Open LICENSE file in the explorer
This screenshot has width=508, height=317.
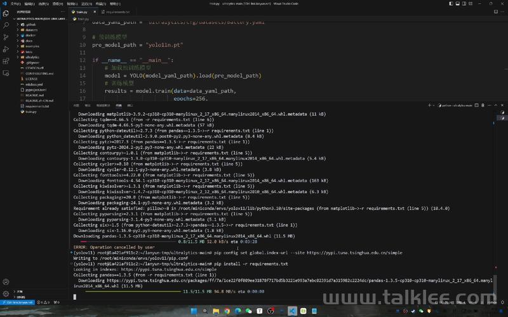31,79
